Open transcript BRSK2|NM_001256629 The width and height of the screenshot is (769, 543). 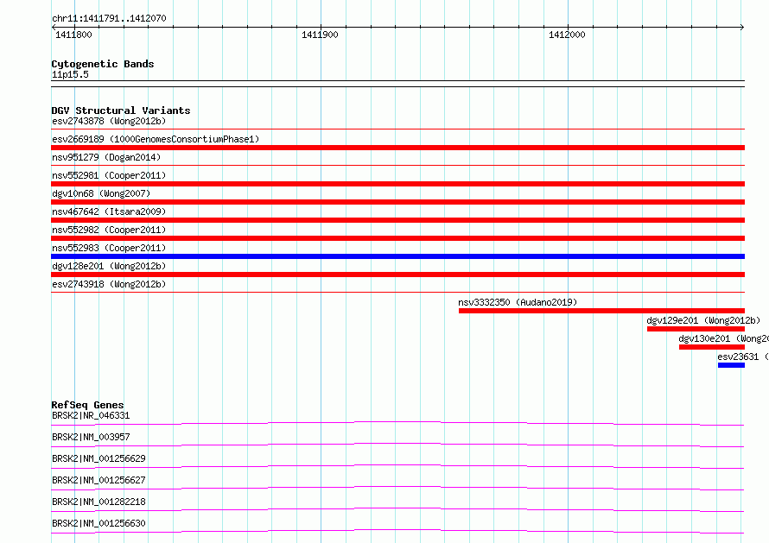point(99,458)
